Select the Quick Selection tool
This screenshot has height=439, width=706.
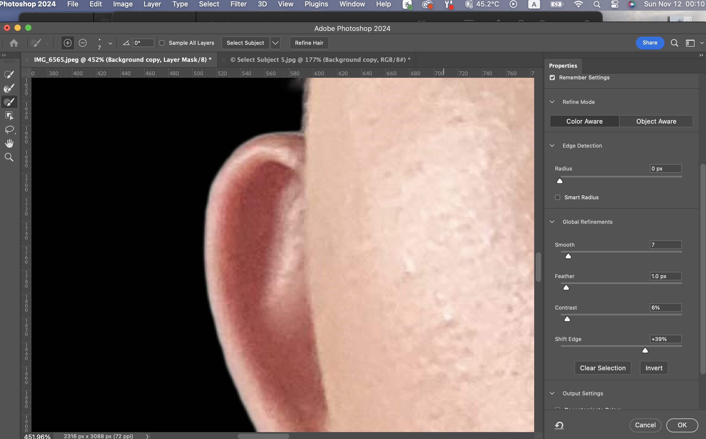[9, 74]
